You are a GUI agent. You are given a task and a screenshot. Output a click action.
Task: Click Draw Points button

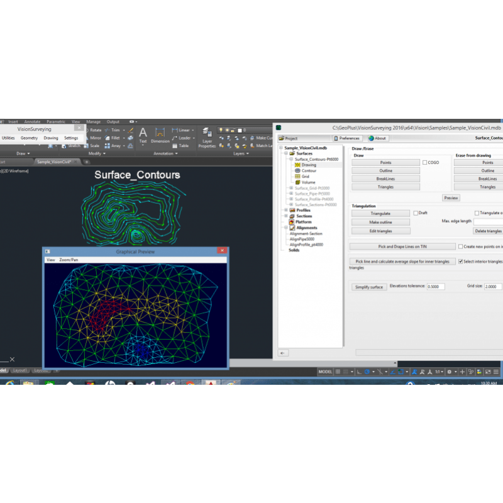click(385, 163)
